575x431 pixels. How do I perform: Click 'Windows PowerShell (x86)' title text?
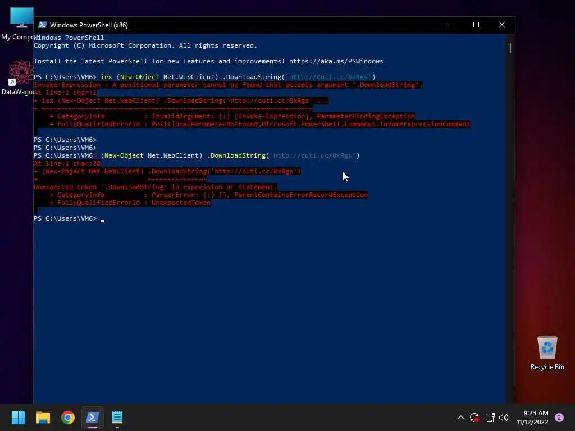89,25
